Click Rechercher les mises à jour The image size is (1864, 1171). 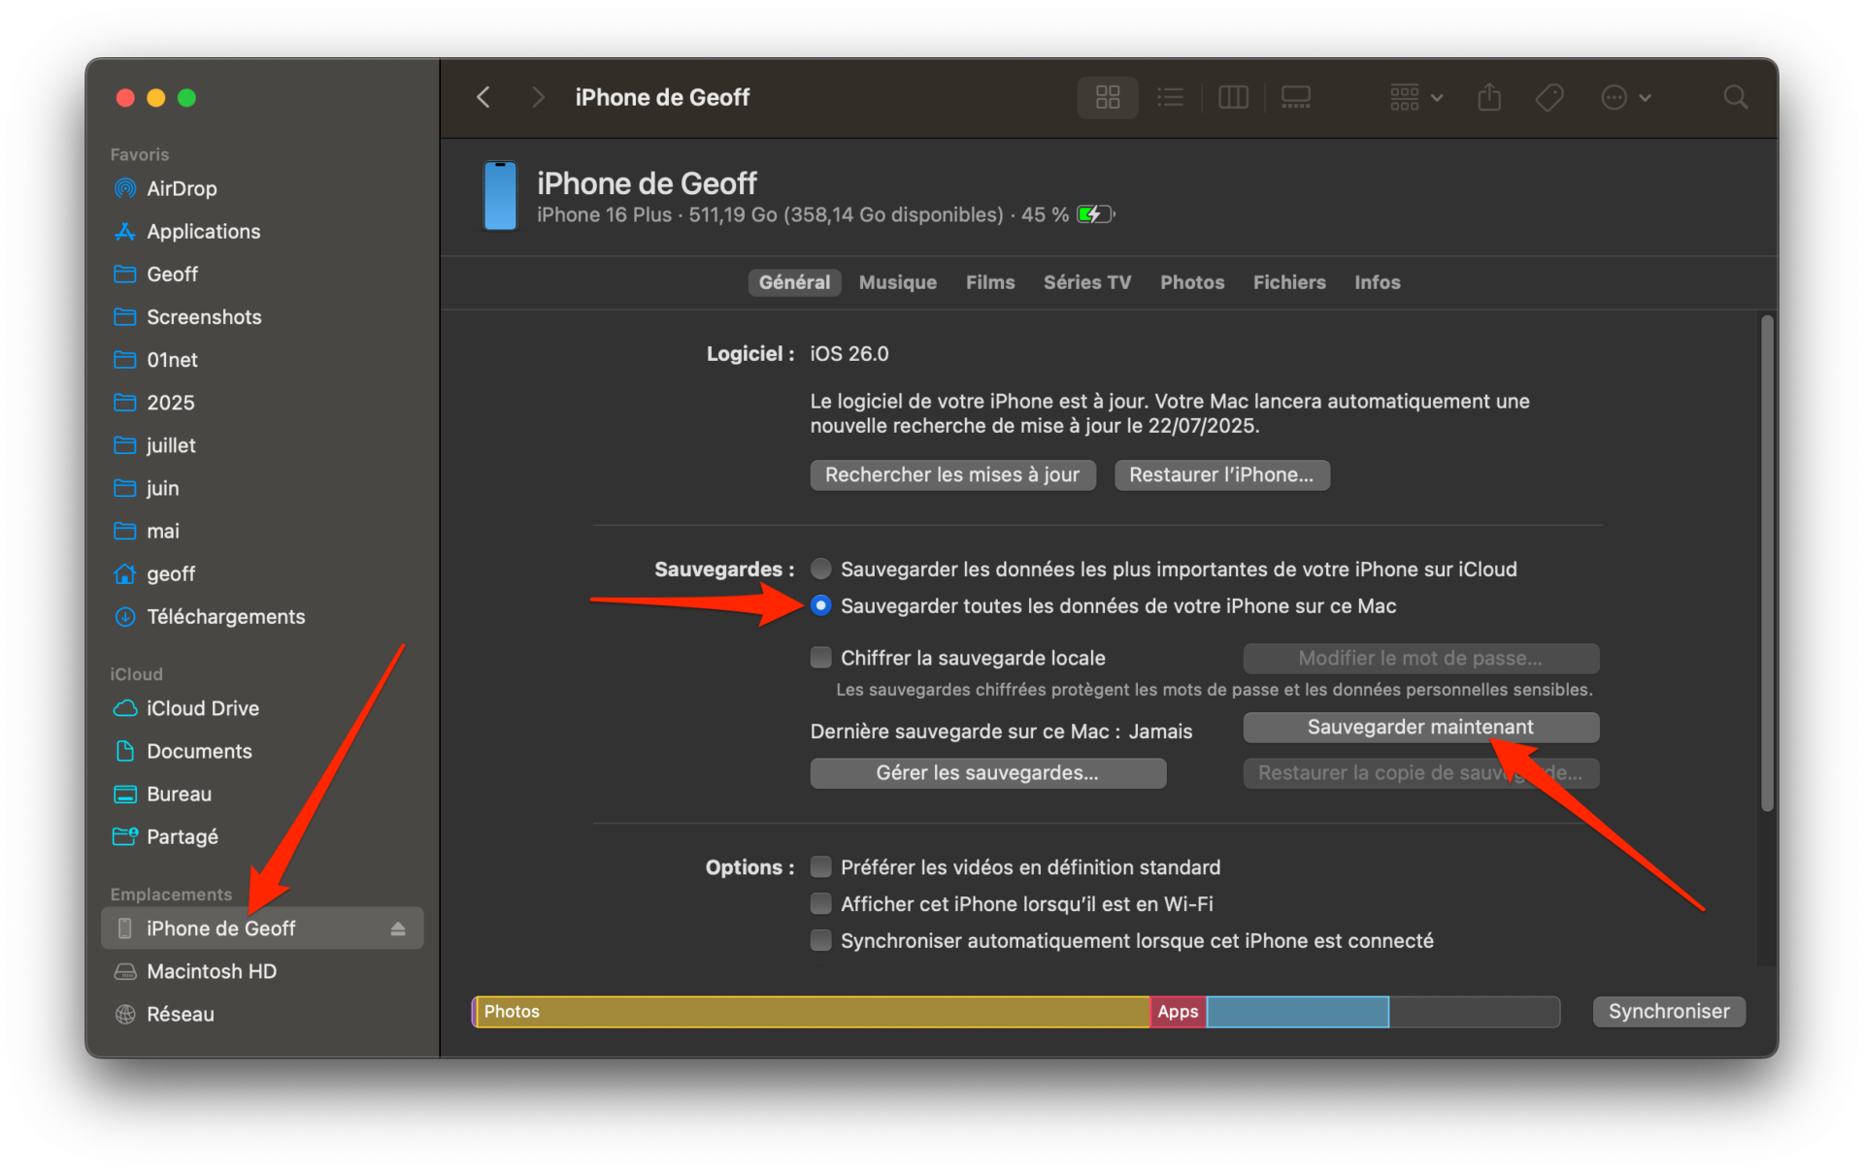click(x=952, y=474)
